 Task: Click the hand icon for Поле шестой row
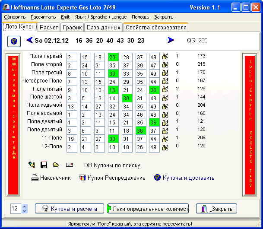(x=165, y=98)
